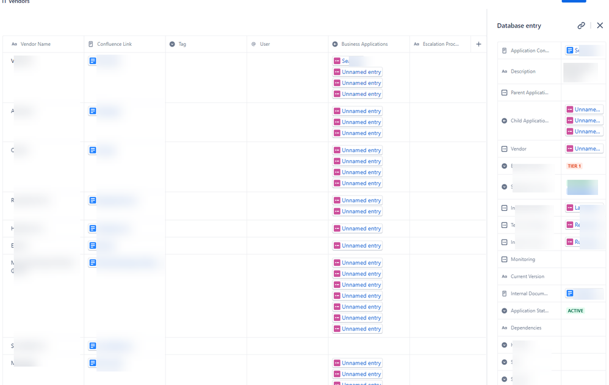Click the TIER 1 badge
Screen dimensions: 609x385
click(574, 166)
